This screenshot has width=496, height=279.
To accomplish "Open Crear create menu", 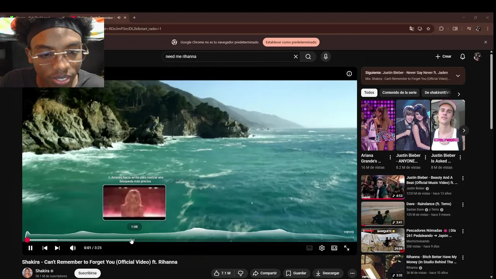I will pyautogui.click(x=443, y=57).
